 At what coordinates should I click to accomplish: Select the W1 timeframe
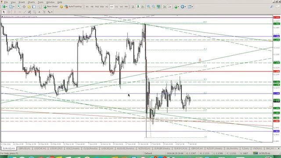point(121,7)
